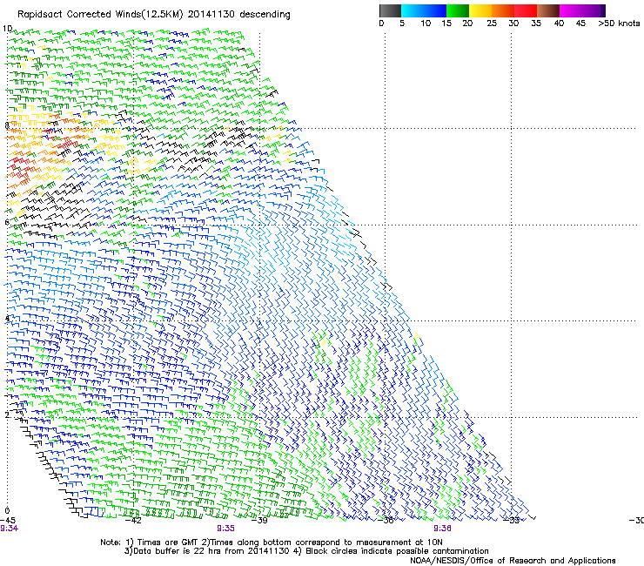Pick the red 30-35 knots legend swatch
This screenshot has width=644, height=566.
[x=526, y=10]
